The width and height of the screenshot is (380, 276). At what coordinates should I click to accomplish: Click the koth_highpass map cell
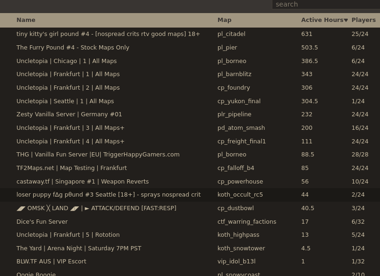coord(238,235)
